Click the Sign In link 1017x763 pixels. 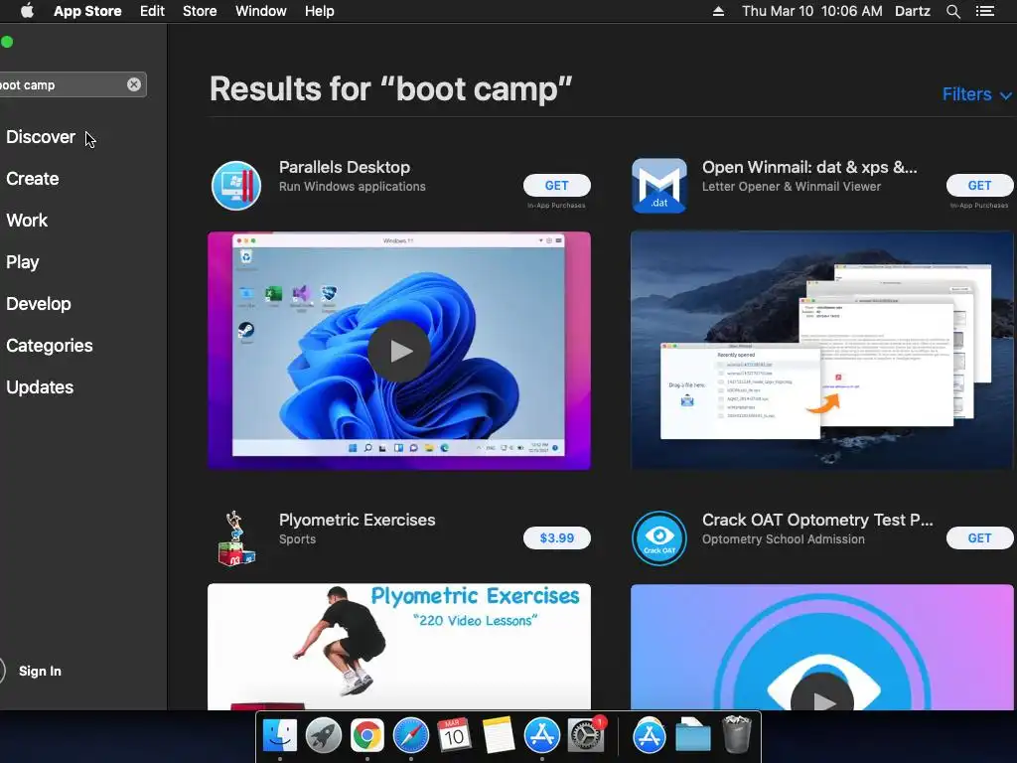coord(40,671)
